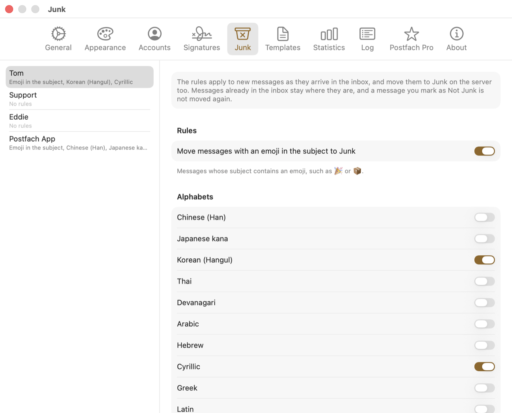
Task: Disable the Korean (Hangul) switch
Action: point(485,260)
